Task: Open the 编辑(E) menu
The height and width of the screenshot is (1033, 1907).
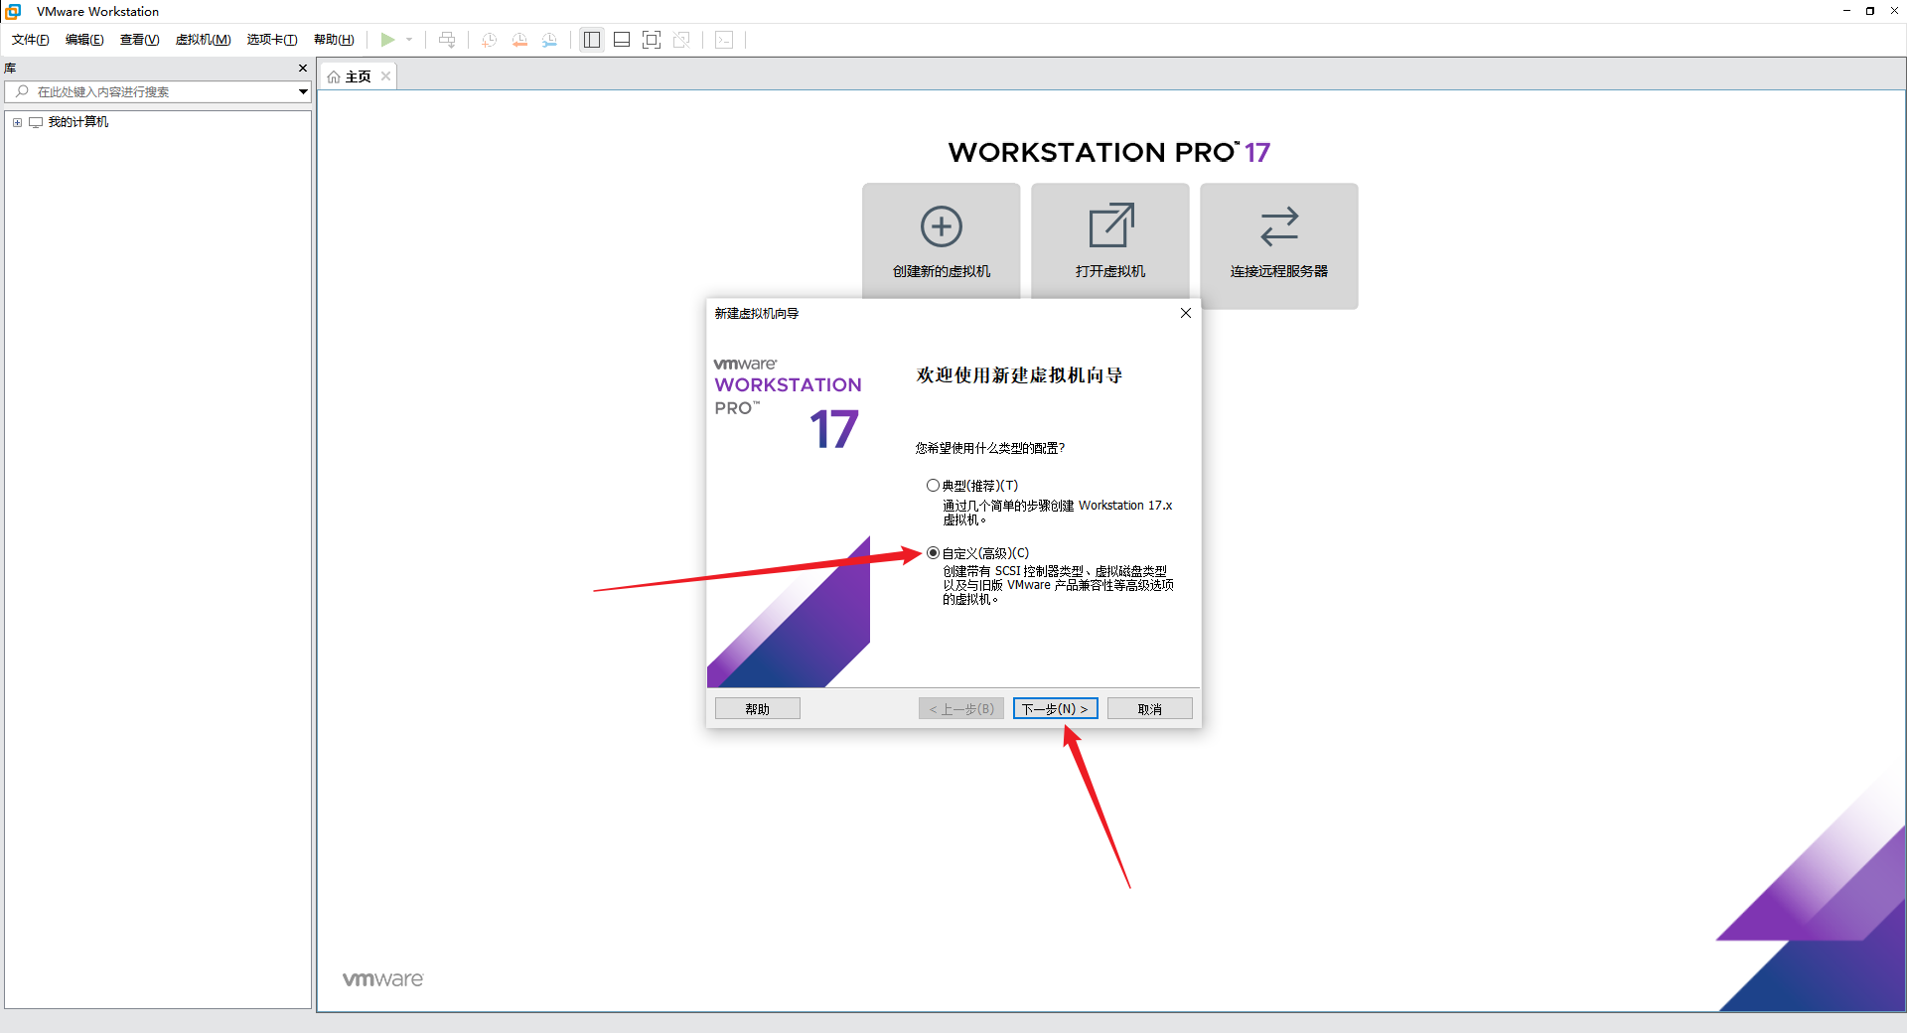Action: click(x=84, y=40)
